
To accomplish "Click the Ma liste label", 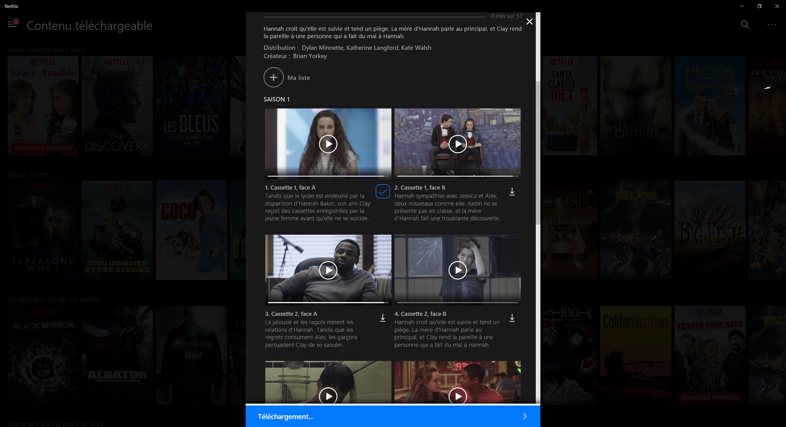I will click(x=299, y=78).
